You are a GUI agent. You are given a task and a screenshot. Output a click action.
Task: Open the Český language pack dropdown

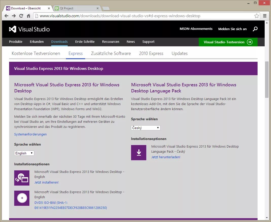point(146,128)
